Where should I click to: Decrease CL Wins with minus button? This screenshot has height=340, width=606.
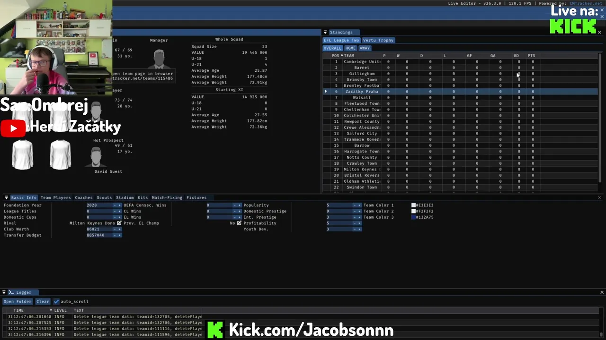click(x=235, y=211)
